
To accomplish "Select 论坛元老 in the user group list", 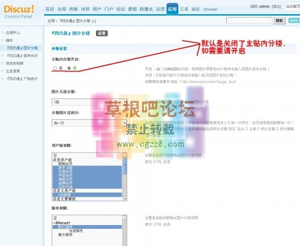I will (x=87, y=187).
